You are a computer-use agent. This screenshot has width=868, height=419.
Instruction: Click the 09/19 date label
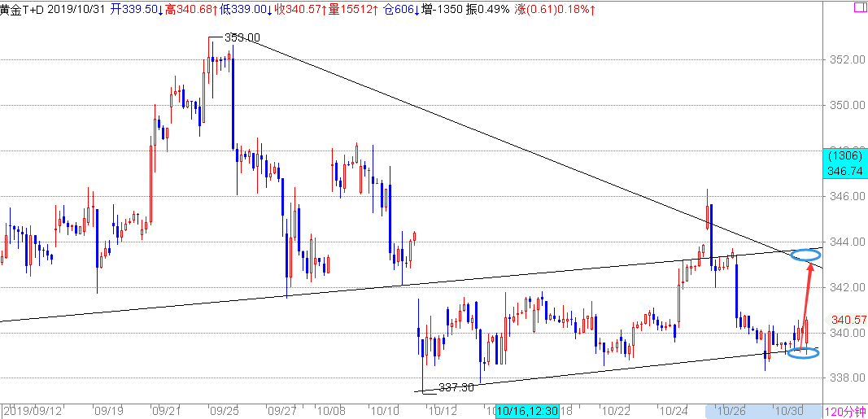point(108,411)
